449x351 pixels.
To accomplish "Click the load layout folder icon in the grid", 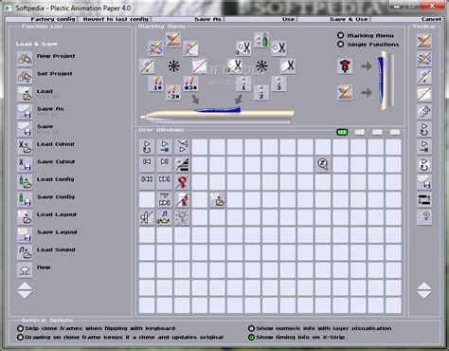I will click(217, 199).
